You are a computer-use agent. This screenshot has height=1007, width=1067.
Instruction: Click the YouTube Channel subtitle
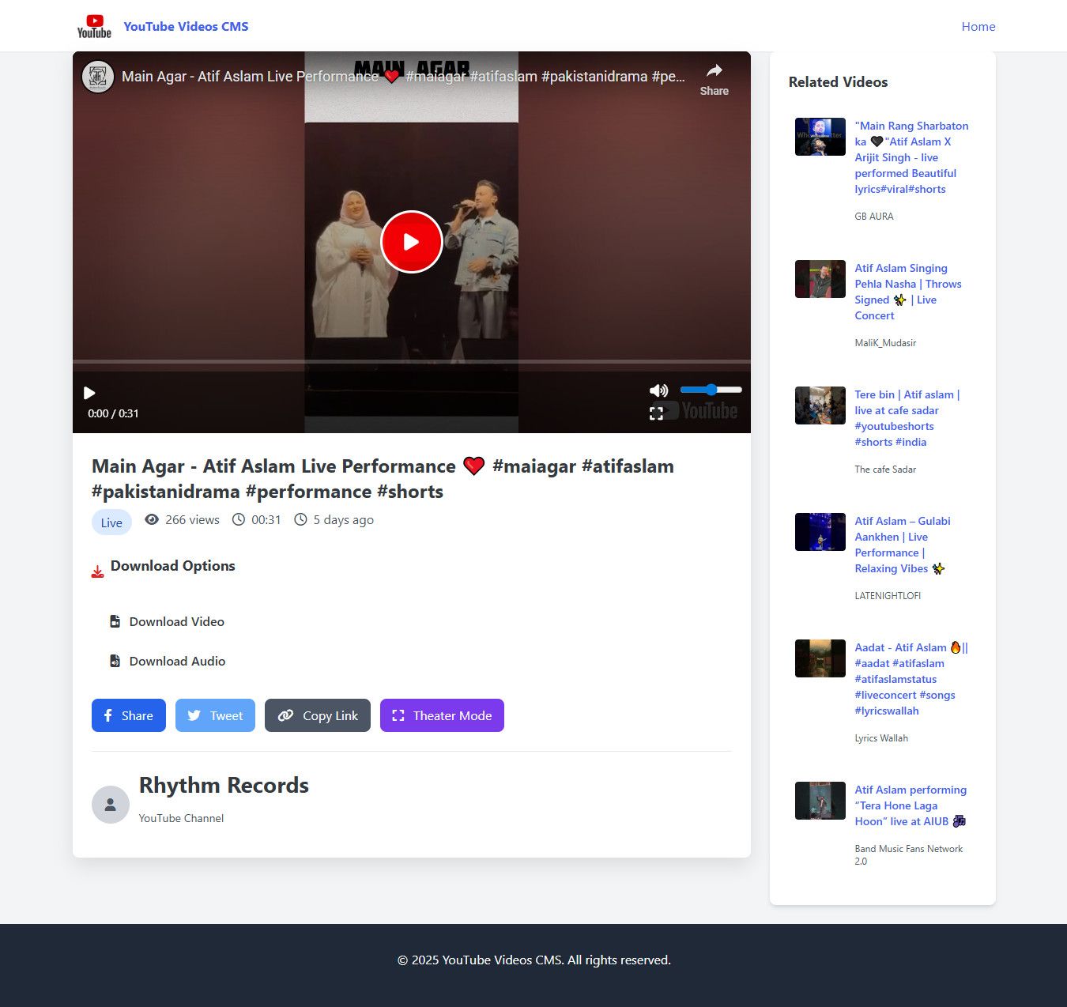(181, 818)
